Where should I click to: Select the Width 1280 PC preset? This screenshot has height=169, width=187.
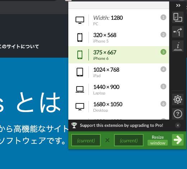tap(119, 20)
